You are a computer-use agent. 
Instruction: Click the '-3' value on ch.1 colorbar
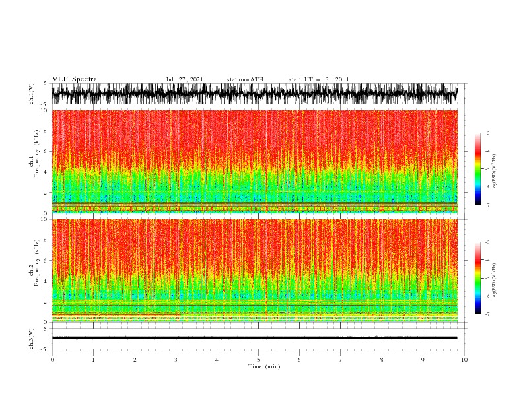click(487, 133)
